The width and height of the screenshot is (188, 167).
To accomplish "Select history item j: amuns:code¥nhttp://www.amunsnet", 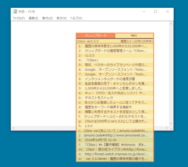I will coord(115,135).
